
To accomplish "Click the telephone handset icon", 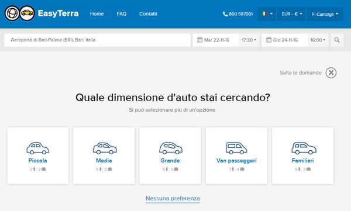I will tap(225, 14).
